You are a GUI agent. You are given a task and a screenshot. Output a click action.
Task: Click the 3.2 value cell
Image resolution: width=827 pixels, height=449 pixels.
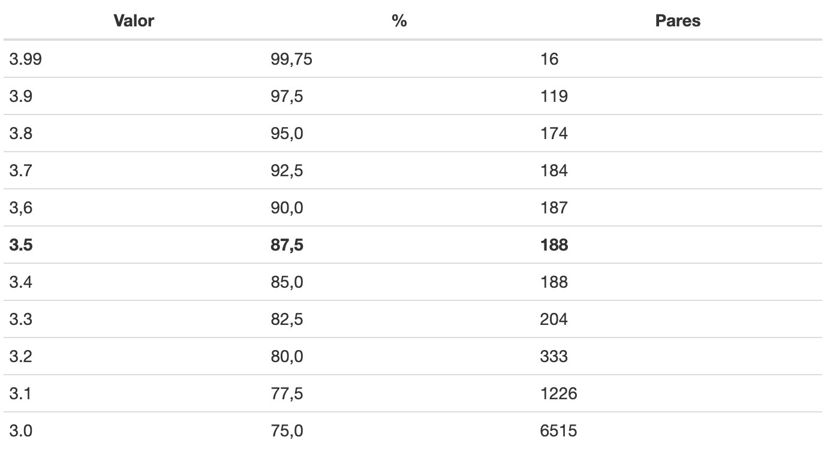(x=133, y=356)
